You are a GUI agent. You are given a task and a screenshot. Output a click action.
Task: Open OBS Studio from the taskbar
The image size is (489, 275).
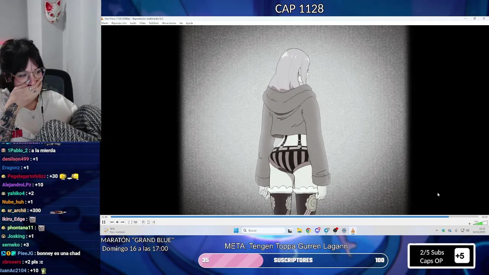tap(335, 230)
